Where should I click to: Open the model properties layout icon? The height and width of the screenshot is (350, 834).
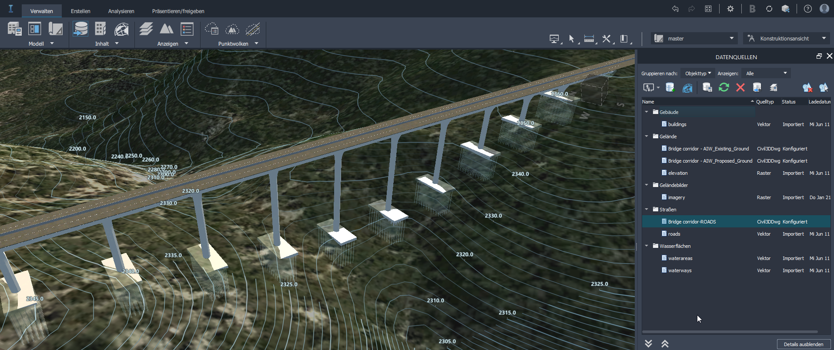34,29
